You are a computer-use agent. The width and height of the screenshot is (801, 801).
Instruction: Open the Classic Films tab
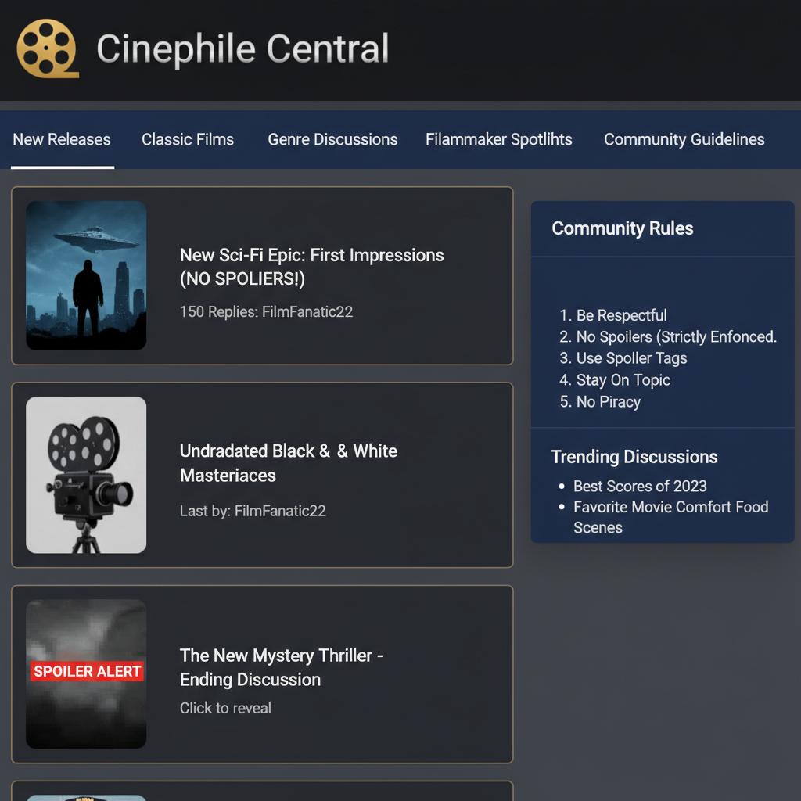pos(188,140)
